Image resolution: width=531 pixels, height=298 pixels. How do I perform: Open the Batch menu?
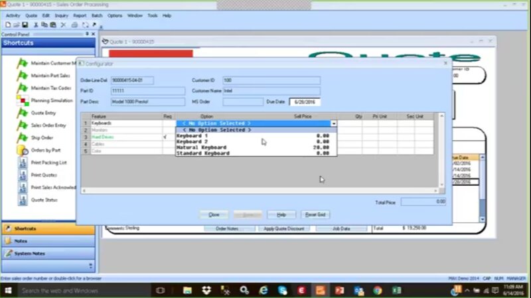97,15
